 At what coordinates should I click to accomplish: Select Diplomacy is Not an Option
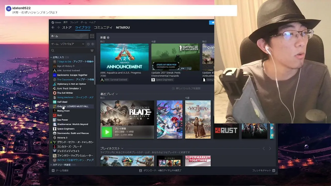pos(73,84)
